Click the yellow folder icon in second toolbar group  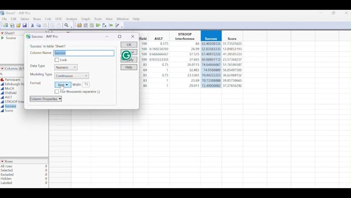(79, 25)
